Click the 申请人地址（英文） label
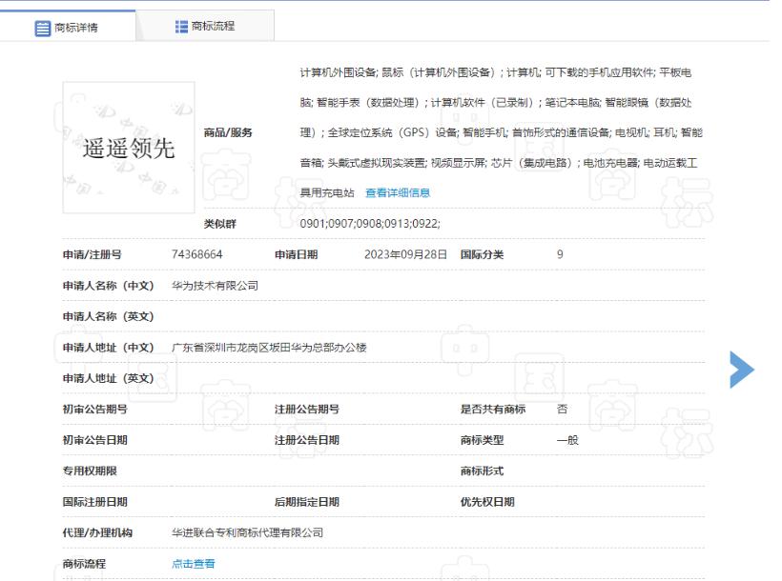782x581 pixels. (108, 378)
